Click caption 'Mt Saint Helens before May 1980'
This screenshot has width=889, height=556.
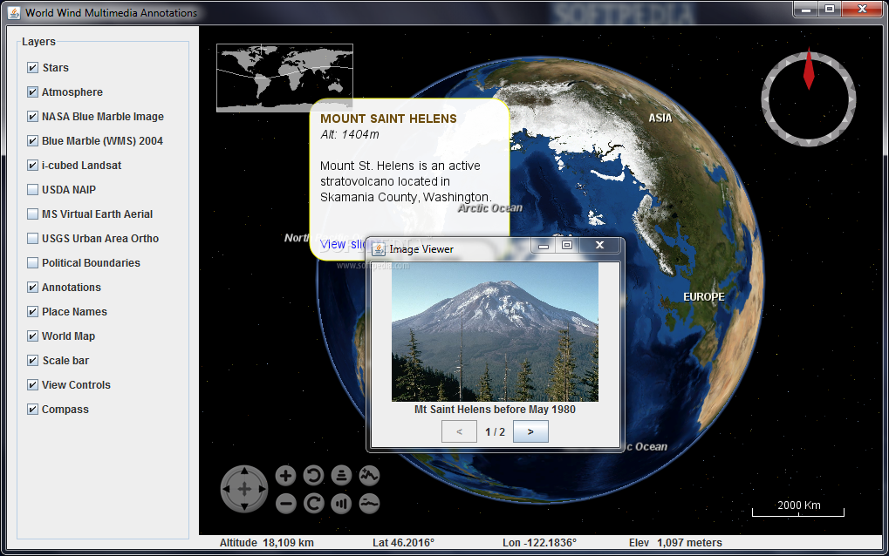(x=495, y=410)
